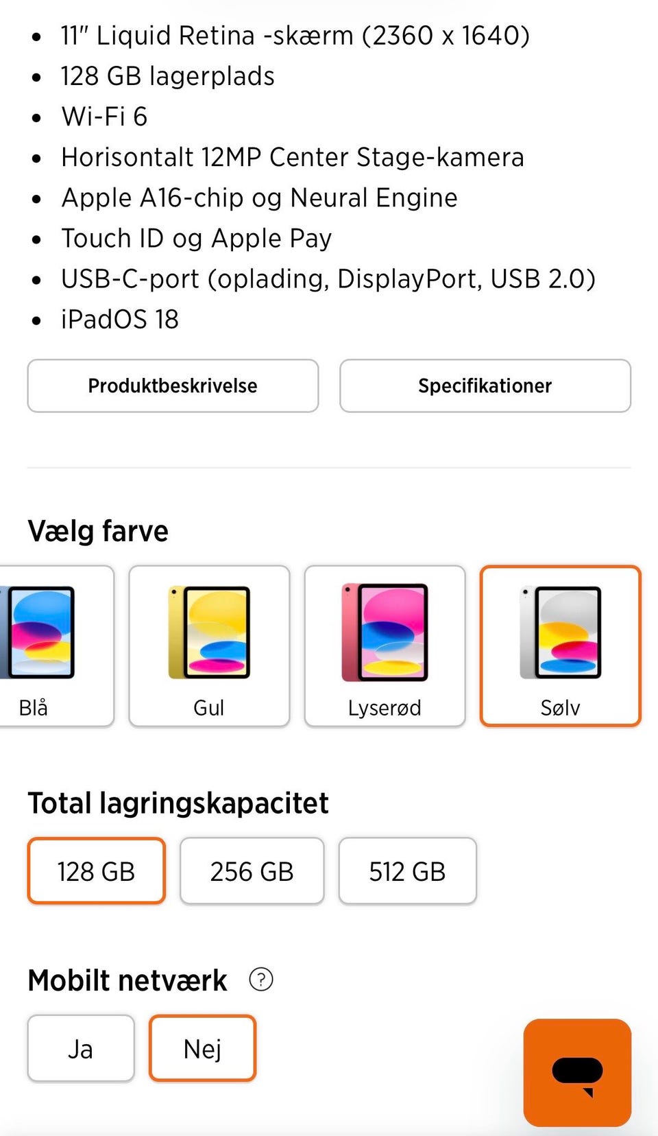Open the Produktbeskrivelse section
658x1136 pixels.
coord(173,386)
